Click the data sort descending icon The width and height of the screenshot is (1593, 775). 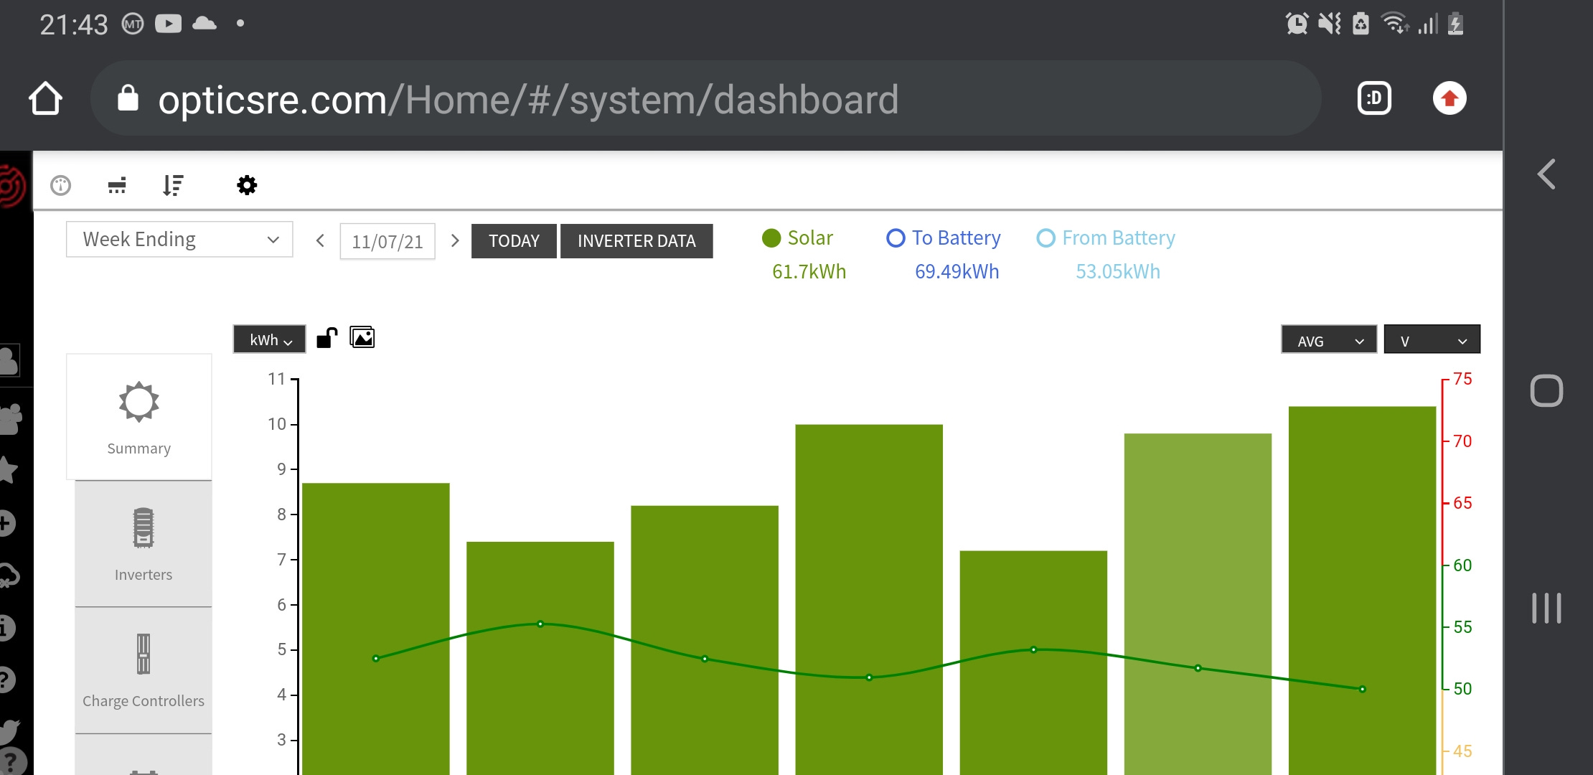[x=173, y=186]
